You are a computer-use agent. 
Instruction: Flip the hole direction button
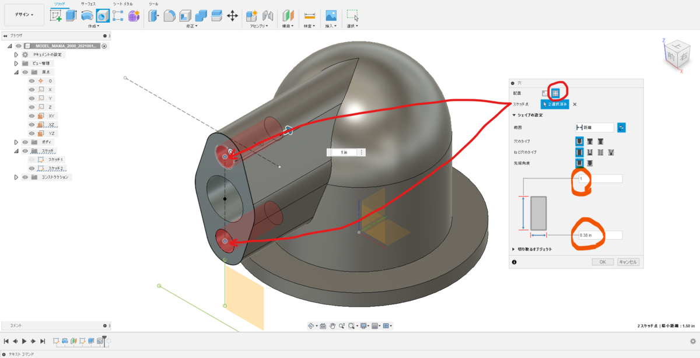coord(621,127)
